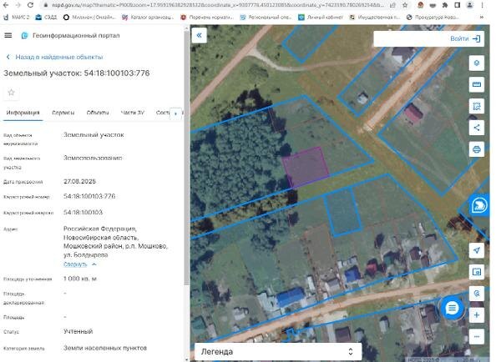The image size is (501, 362).
Task: Add parcel to favorites with star icon
Action: (11, 93)
